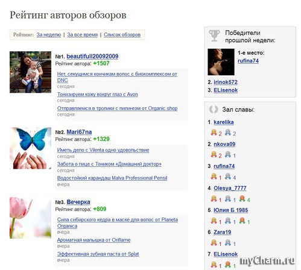Click nkova09's gold medal icon
This screenshot has height=270, width=301.
(x=214, y=155)
